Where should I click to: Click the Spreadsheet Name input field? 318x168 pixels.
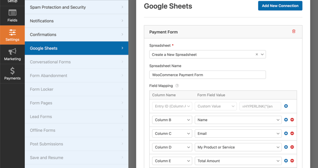point(208,75)
